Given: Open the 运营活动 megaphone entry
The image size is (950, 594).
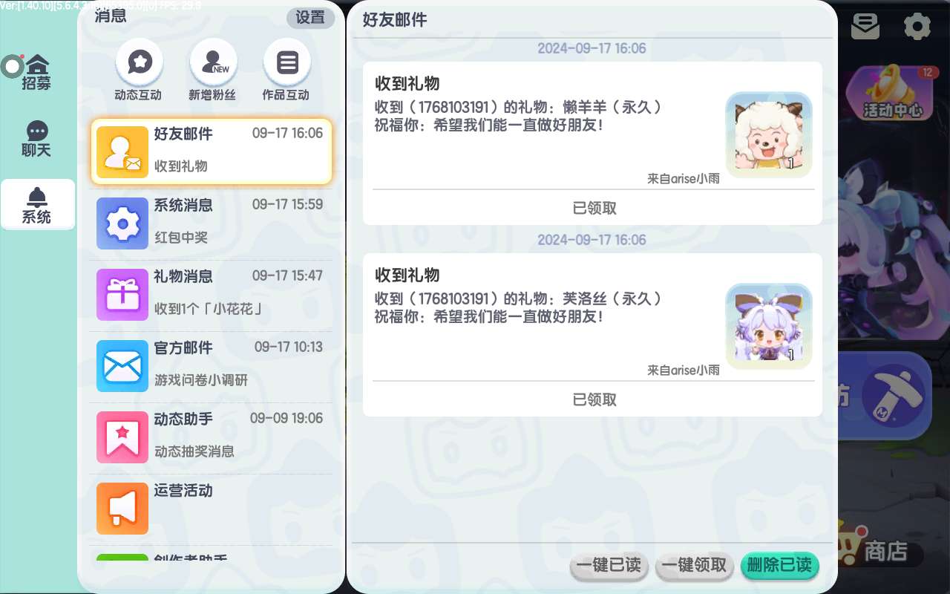Looking at the screenshot, I should 212,508.
